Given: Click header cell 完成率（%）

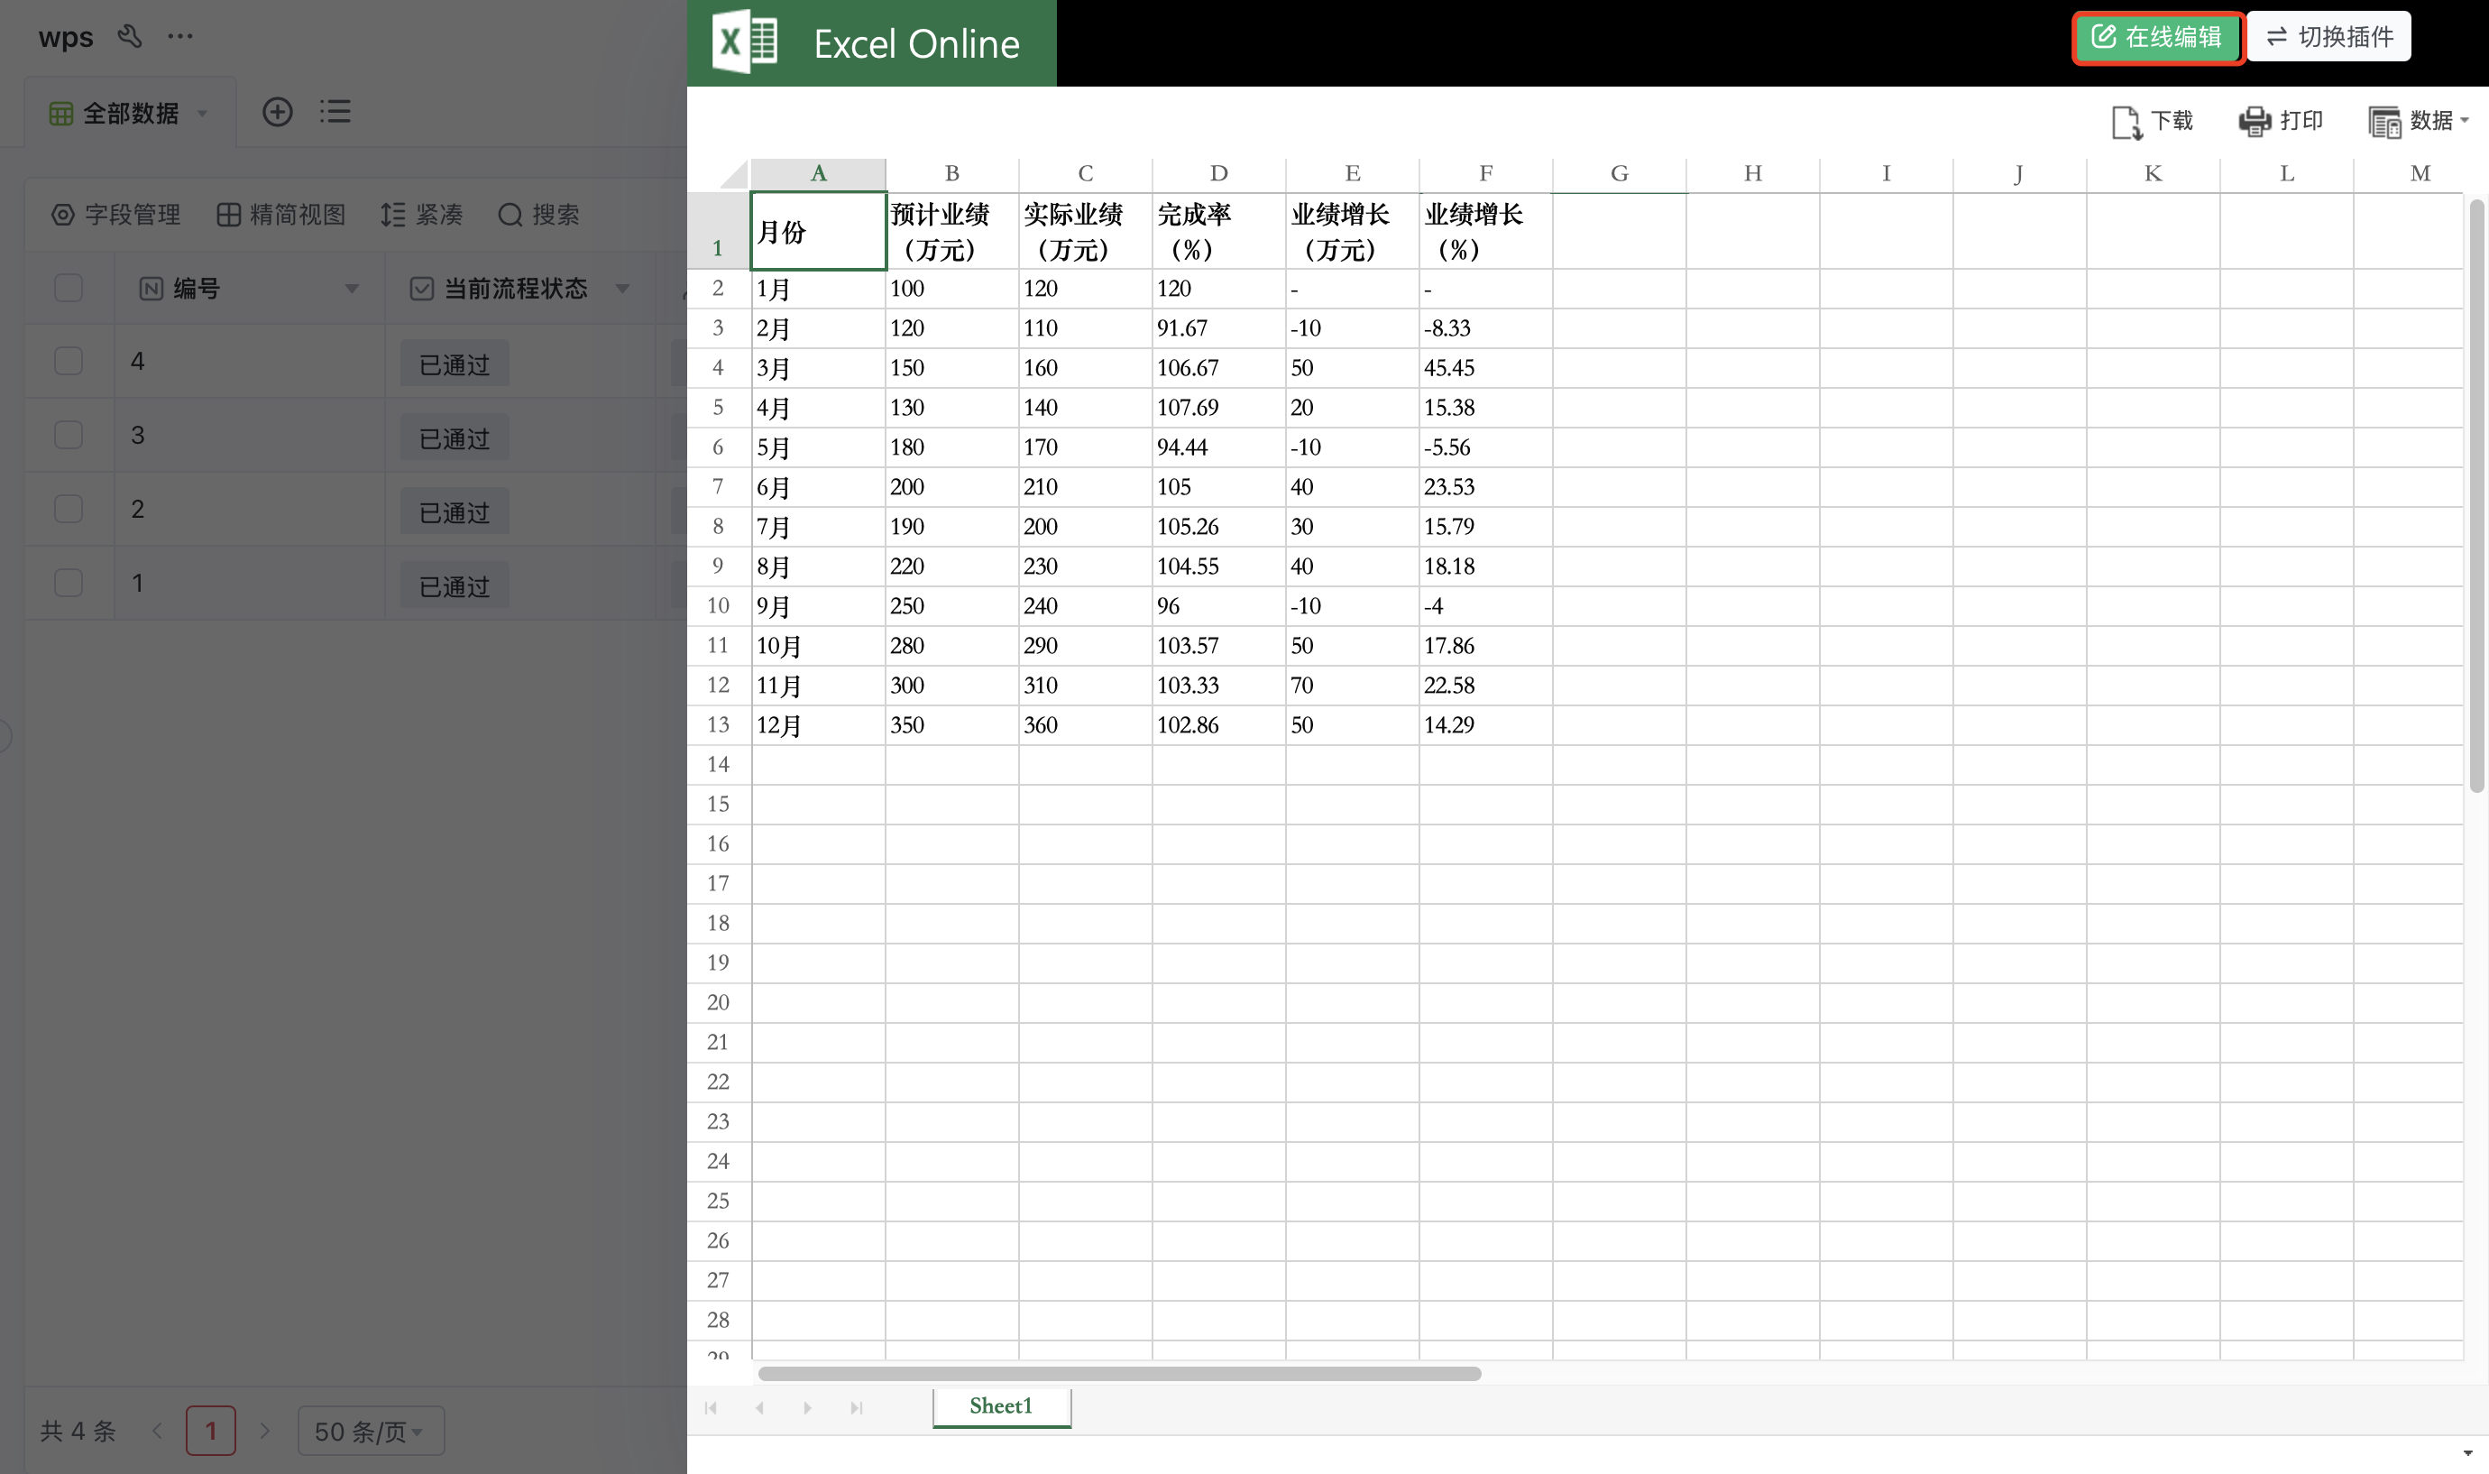Looking at the screenshot, I should tap(1218, 232).
